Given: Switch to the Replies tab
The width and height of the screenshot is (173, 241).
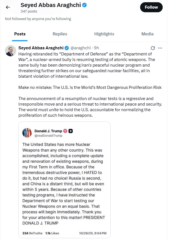Looking at the screenshot, I should click(60, 34).
